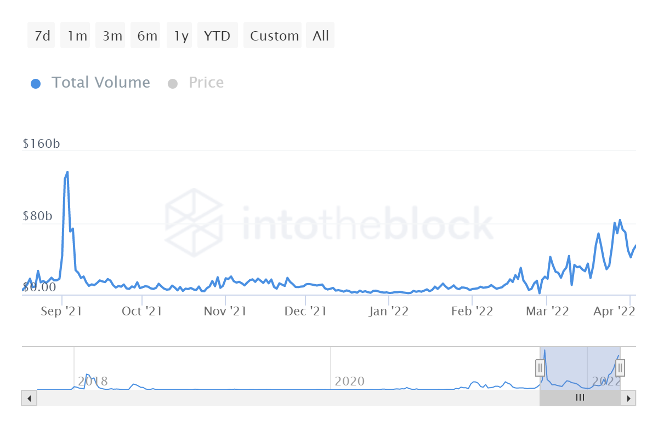Click the navigator scrollbar thumb grip
Viewport: 658px width, 438px height.
click(580, 398)
